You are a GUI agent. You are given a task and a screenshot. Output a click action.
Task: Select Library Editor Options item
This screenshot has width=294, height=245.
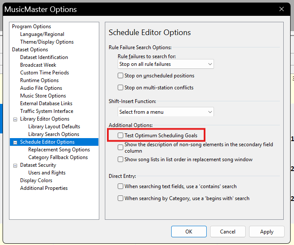(45, 119)
